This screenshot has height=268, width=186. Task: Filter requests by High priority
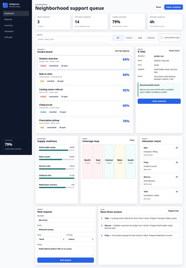[x=140, y=38]
